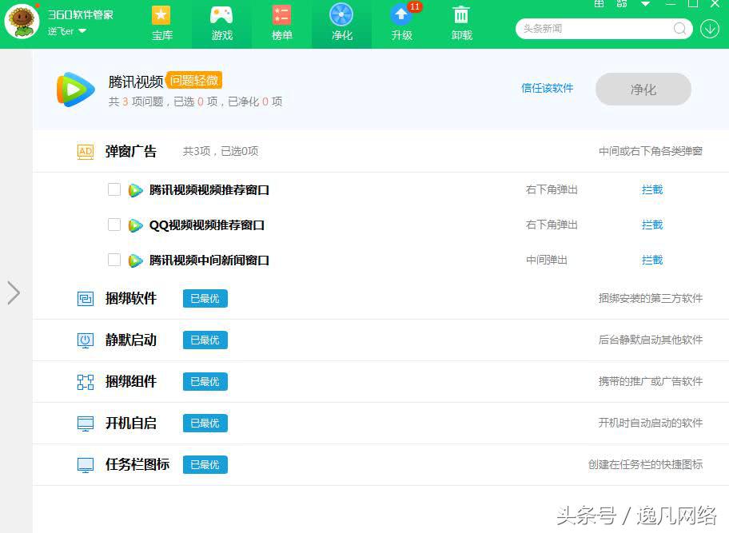Screen dimensions: 729x533
Task: Click the 捆绑软件 section icon
Action: [x=86, y=299]
